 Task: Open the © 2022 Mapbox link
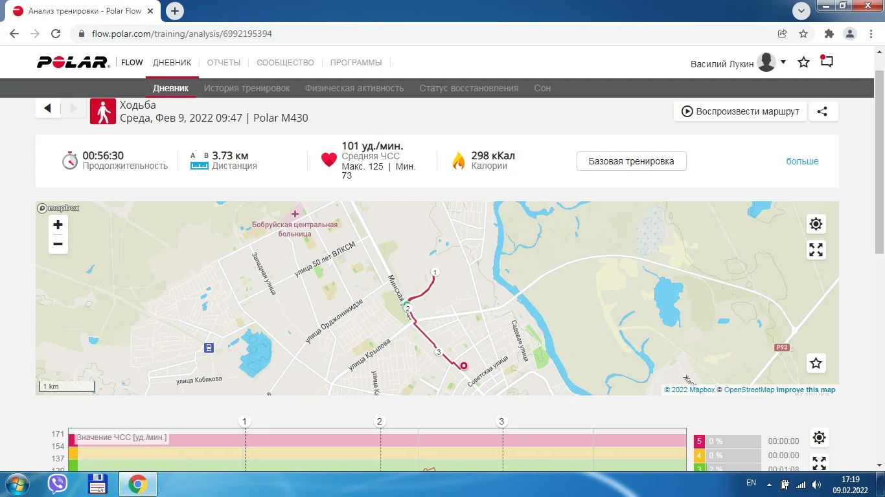tap(689, 390)
